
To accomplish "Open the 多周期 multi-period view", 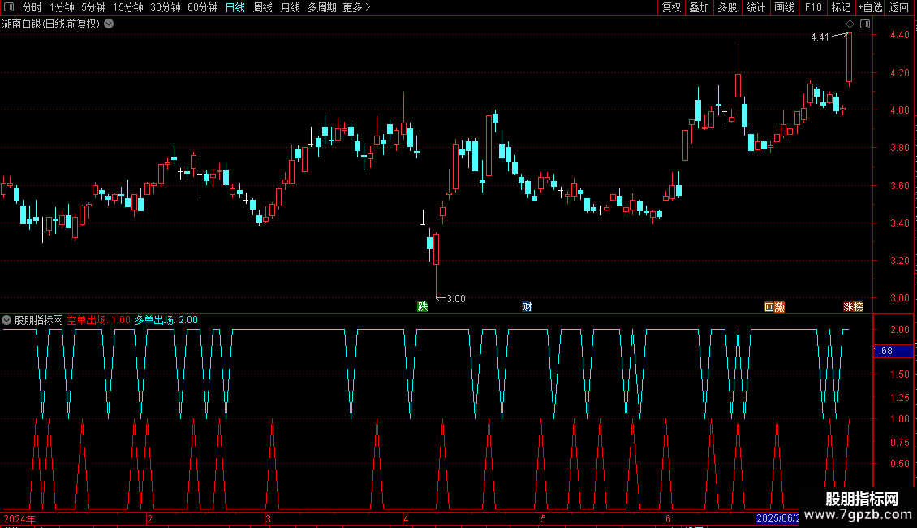I will pos(321,7).
